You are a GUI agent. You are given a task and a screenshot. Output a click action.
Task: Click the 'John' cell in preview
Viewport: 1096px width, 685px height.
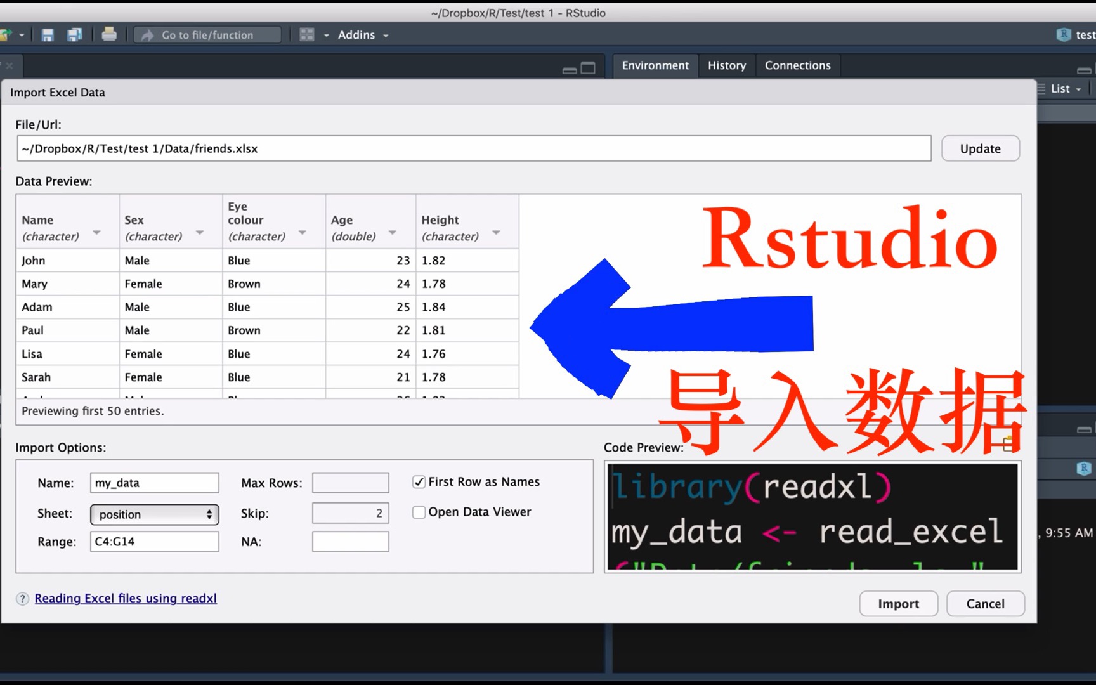67,261
